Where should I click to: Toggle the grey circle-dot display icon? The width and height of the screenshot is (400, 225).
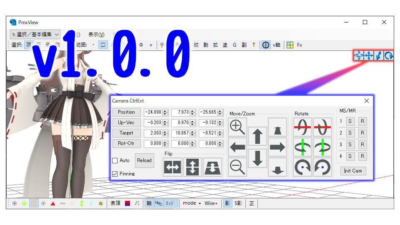coord(43,203)
